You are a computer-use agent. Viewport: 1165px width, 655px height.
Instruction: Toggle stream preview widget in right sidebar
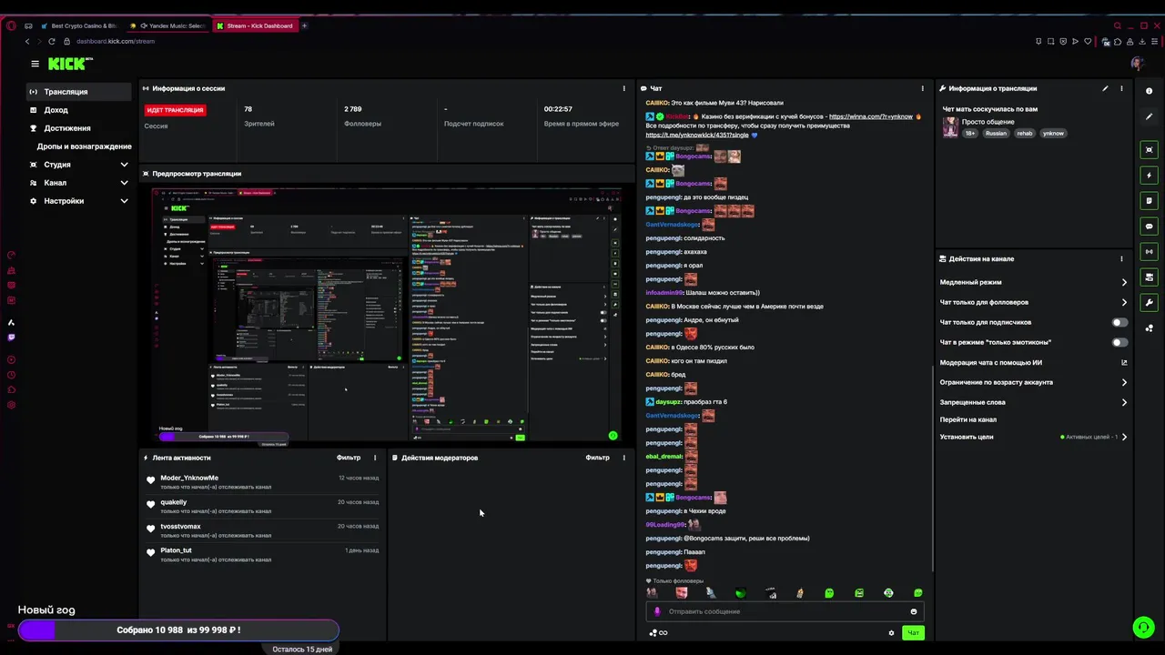tap(1150, 149)
